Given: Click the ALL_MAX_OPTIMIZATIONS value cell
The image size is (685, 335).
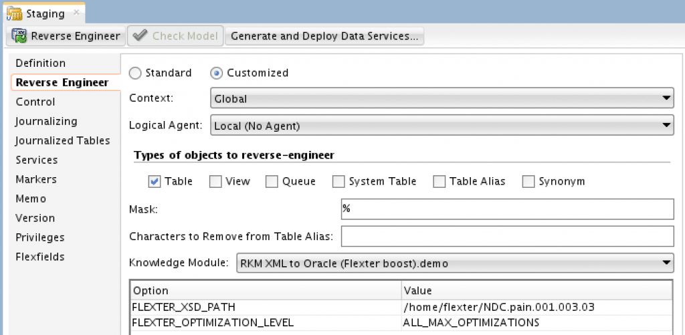Looking at the screenshot, I should [x=537, y=323].
